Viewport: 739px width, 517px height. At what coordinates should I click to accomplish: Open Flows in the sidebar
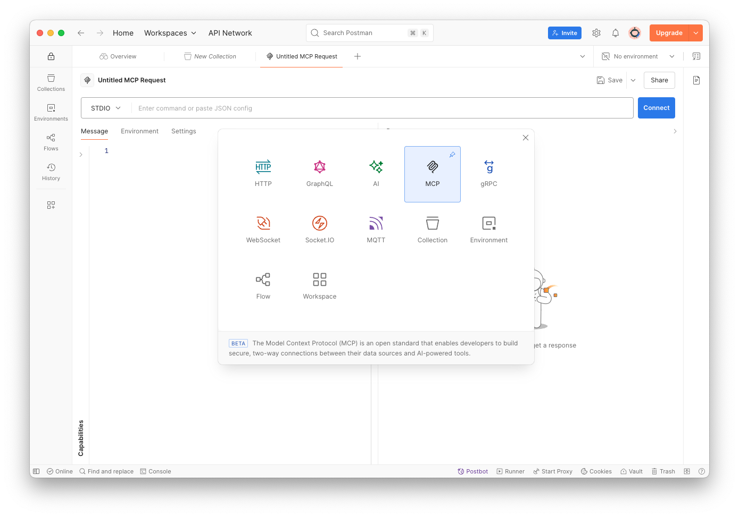coord(51,142)
